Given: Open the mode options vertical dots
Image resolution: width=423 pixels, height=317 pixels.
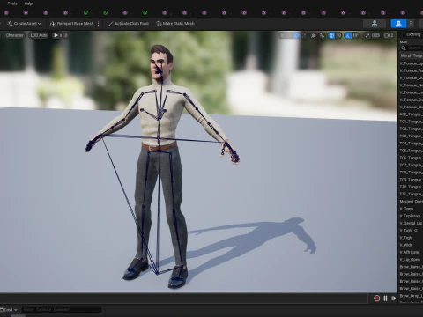Looking at the screenshot, I should (x=411, y=24).
